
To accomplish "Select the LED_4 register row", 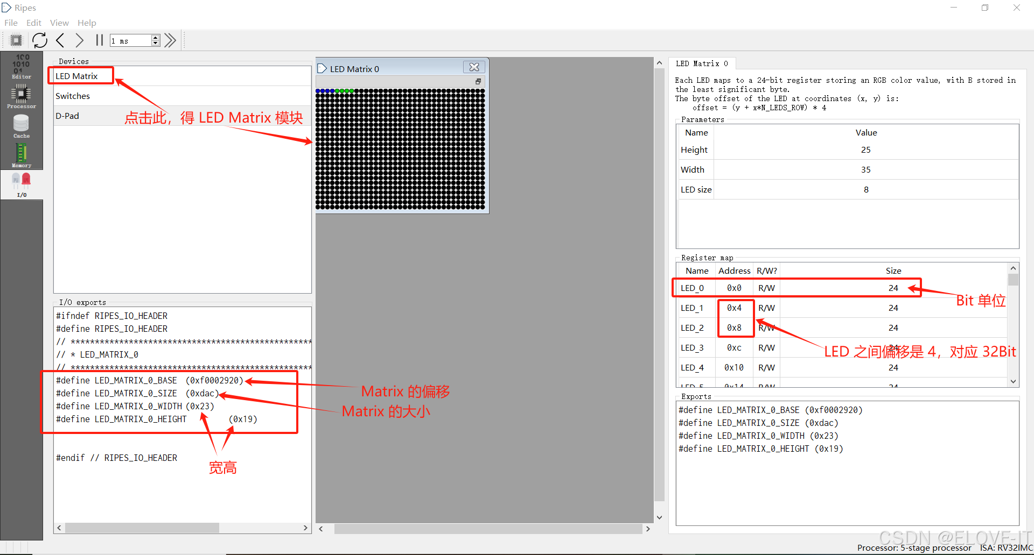I will coord(842,368).
